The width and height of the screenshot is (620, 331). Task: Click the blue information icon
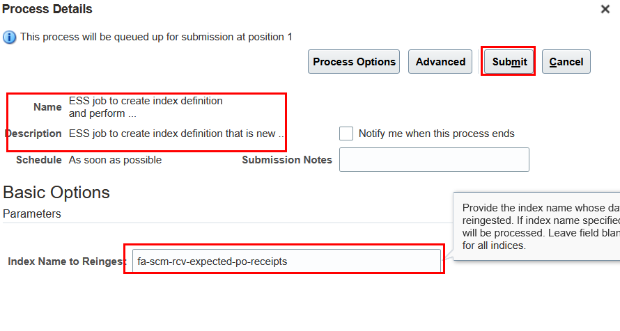(10, 38)
